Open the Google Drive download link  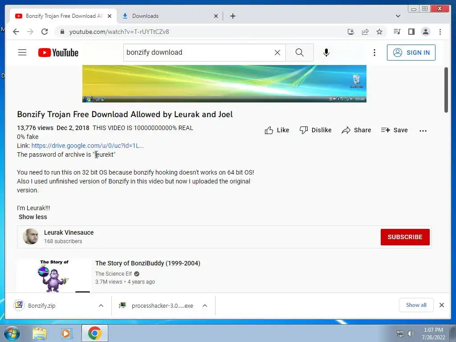[x=88, y=146]
